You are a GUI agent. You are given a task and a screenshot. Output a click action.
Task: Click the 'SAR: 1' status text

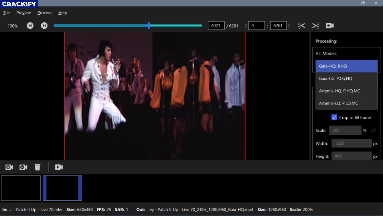pos(121,209)
